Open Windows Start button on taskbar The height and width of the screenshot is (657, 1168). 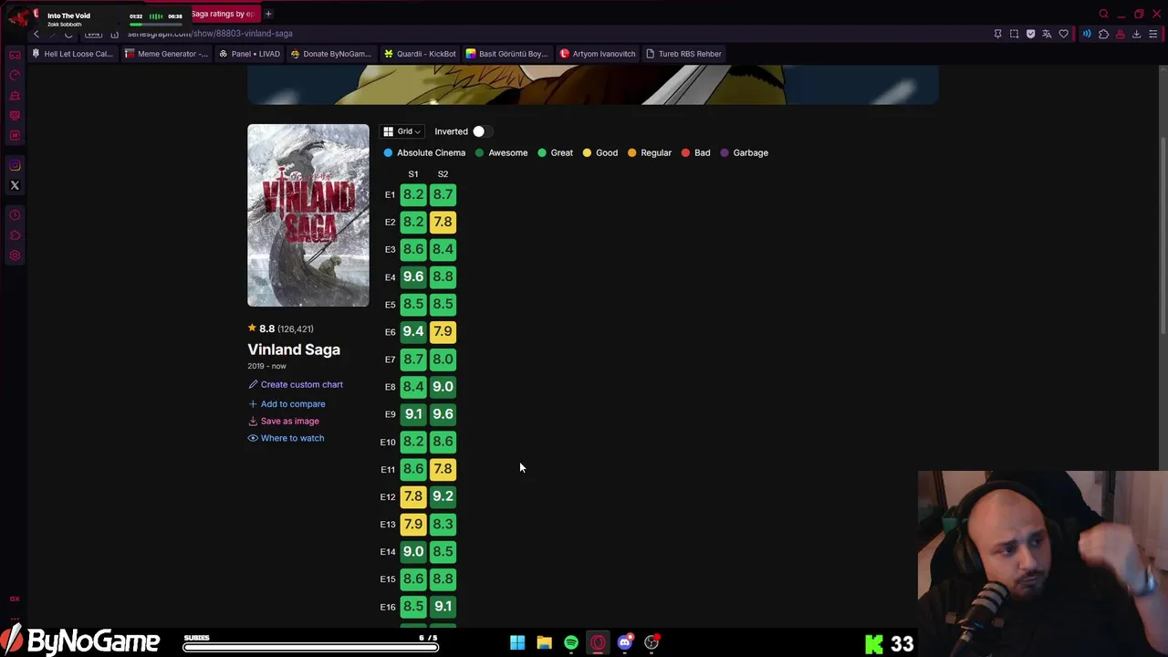tap(517, 642)
